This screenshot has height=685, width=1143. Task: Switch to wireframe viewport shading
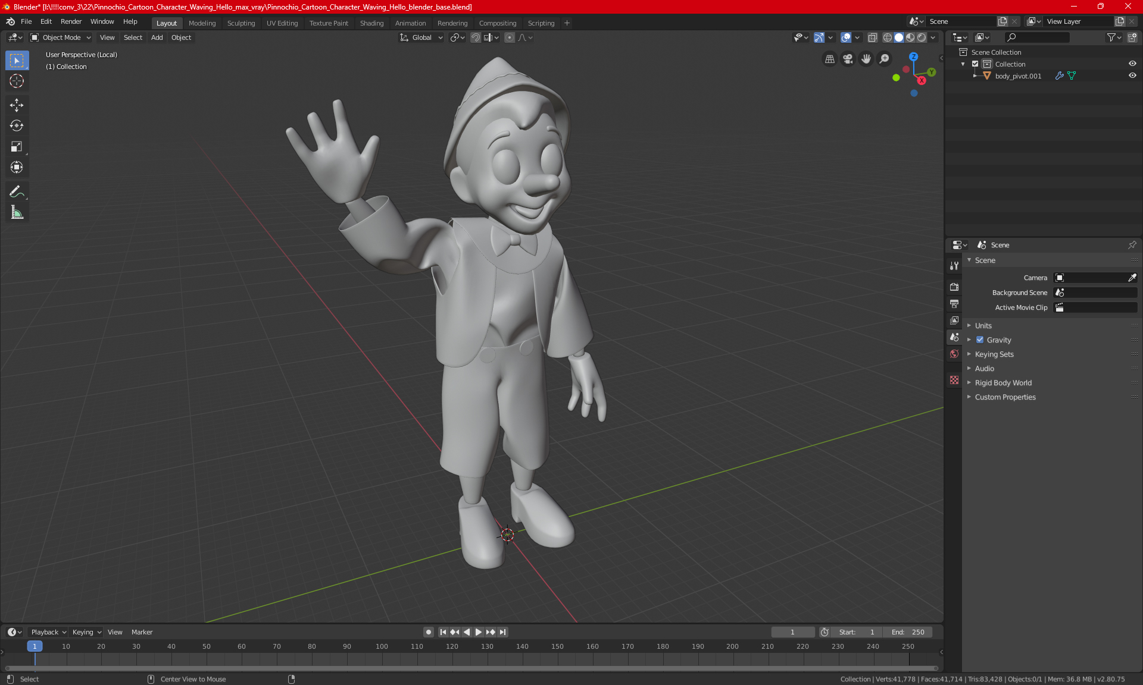click(x=887, y=37)
